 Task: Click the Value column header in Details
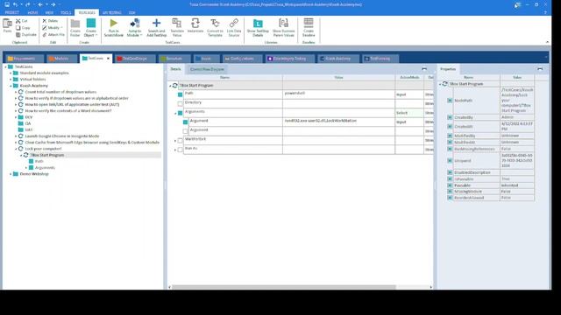tap(338, 78)
